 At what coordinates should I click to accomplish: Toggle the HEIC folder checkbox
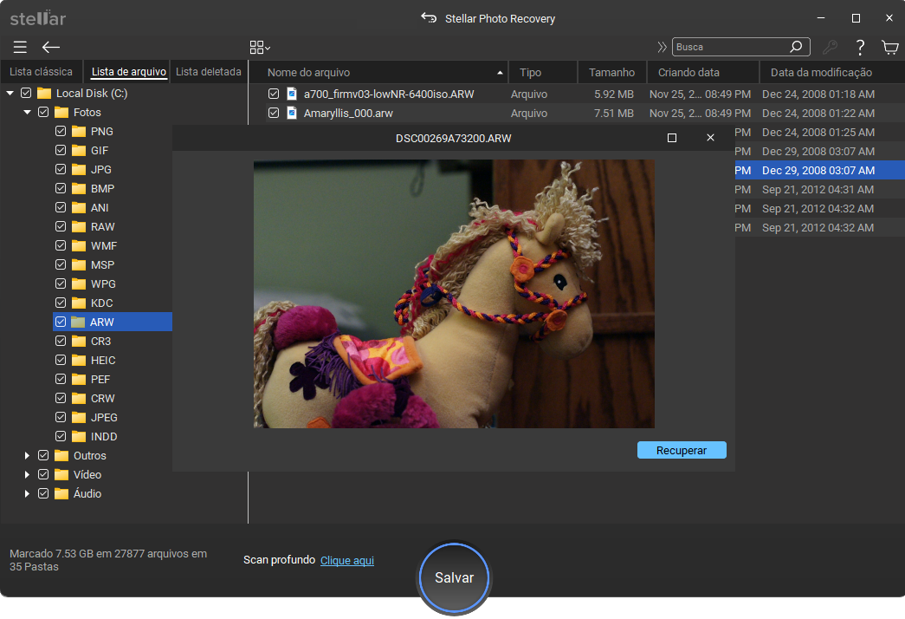(61, 361)
